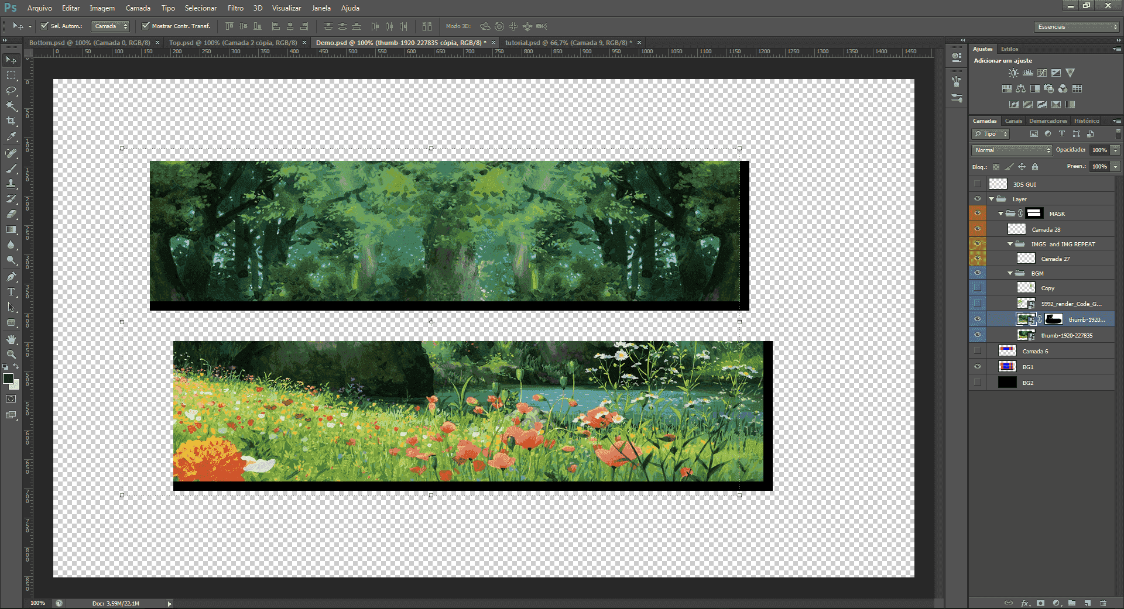The height and width of the screenshot is (609, 1124).
Task: Open the Tipo layer filter dropdown
Action: point(991,134)
